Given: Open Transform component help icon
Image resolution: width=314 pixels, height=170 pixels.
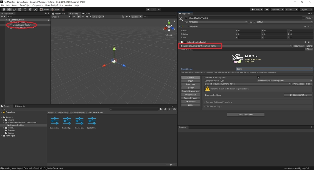Looking at the screenshot, I should tap(305, 27).
